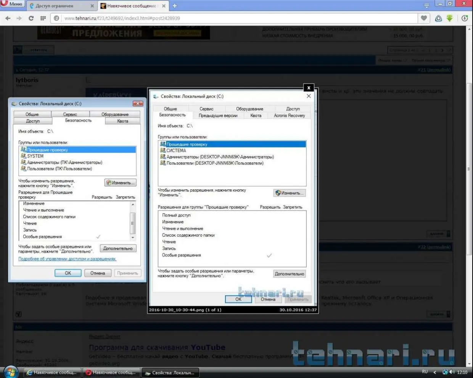Screen dimensions: 473x378
Task: Click Предыдущие версии tab in lightbox image
Action: (218, 115)
